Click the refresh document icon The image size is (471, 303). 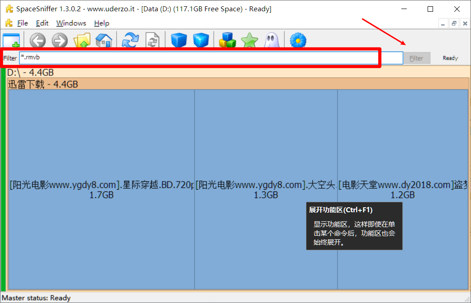[152, 40]
